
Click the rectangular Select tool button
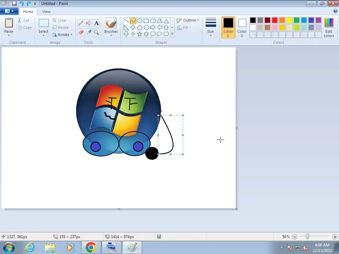(44, 23)
